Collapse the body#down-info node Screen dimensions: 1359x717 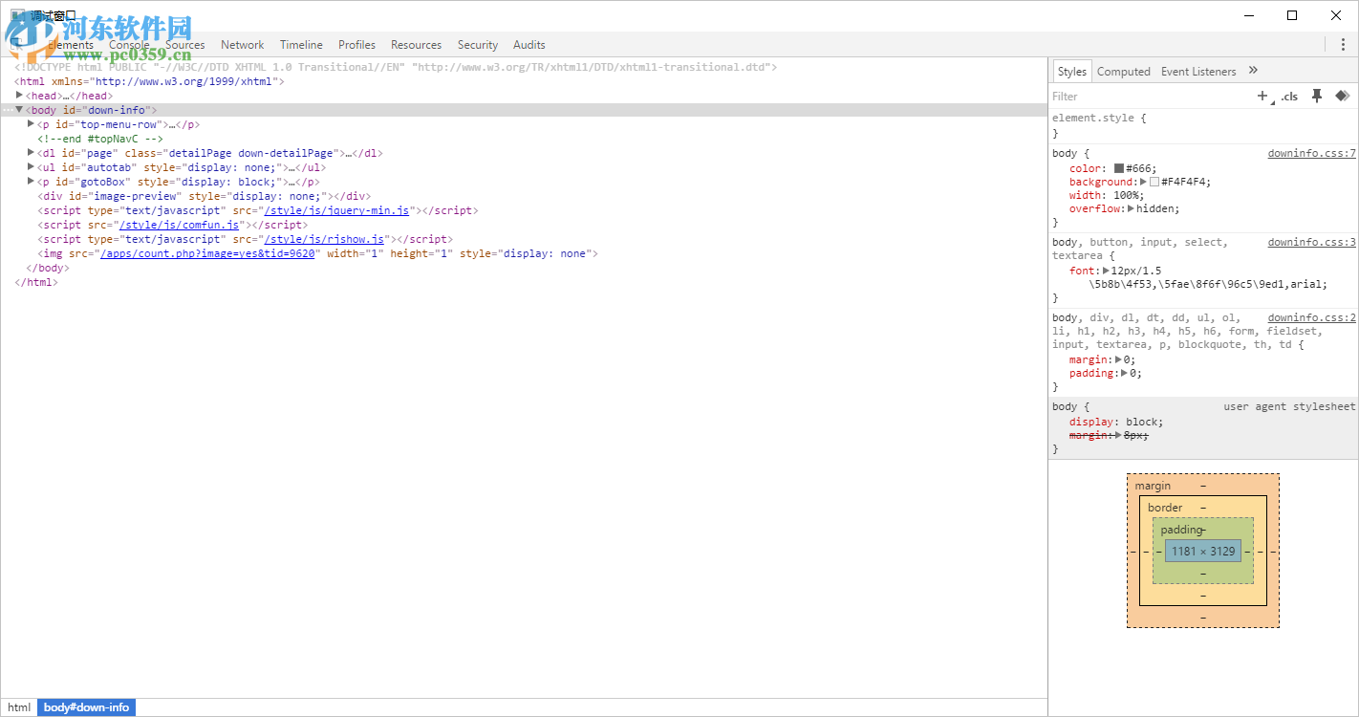(19, 110)
